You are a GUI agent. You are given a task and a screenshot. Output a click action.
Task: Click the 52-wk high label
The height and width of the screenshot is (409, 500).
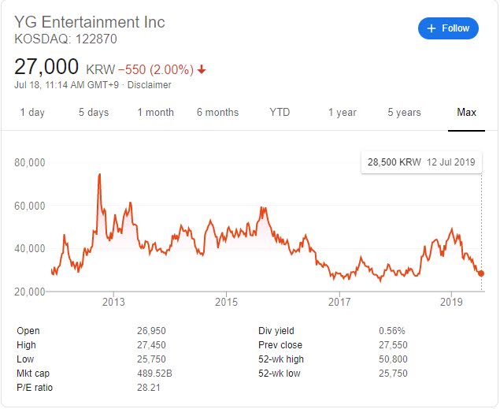point(281,359)
